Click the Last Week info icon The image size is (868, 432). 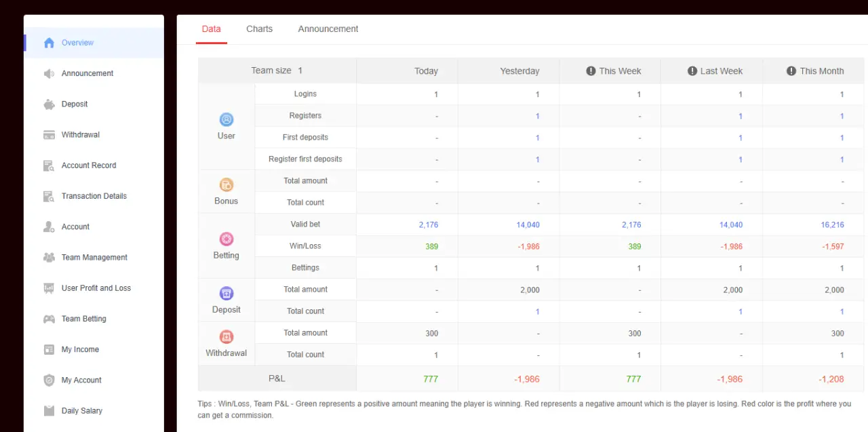click(692, 71)
